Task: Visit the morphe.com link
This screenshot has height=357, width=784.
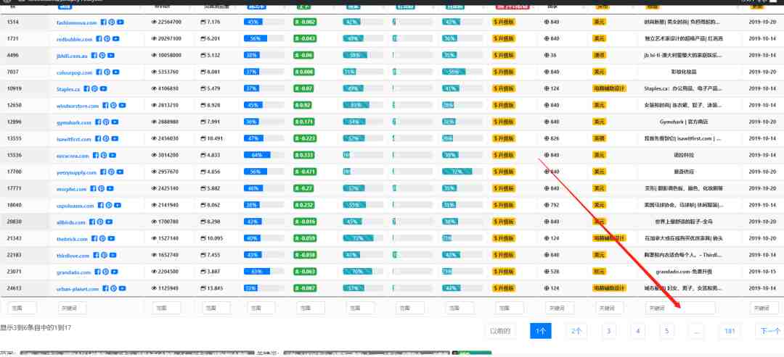Action: tap(72, 189)
